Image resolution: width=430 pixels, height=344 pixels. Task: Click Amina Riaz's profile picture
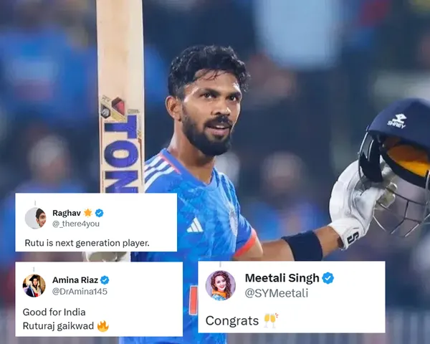pos(34,285)
